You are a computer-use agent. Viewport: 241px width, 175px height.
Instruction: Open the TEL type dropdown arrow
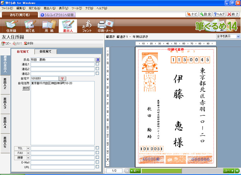pos(28,148)
